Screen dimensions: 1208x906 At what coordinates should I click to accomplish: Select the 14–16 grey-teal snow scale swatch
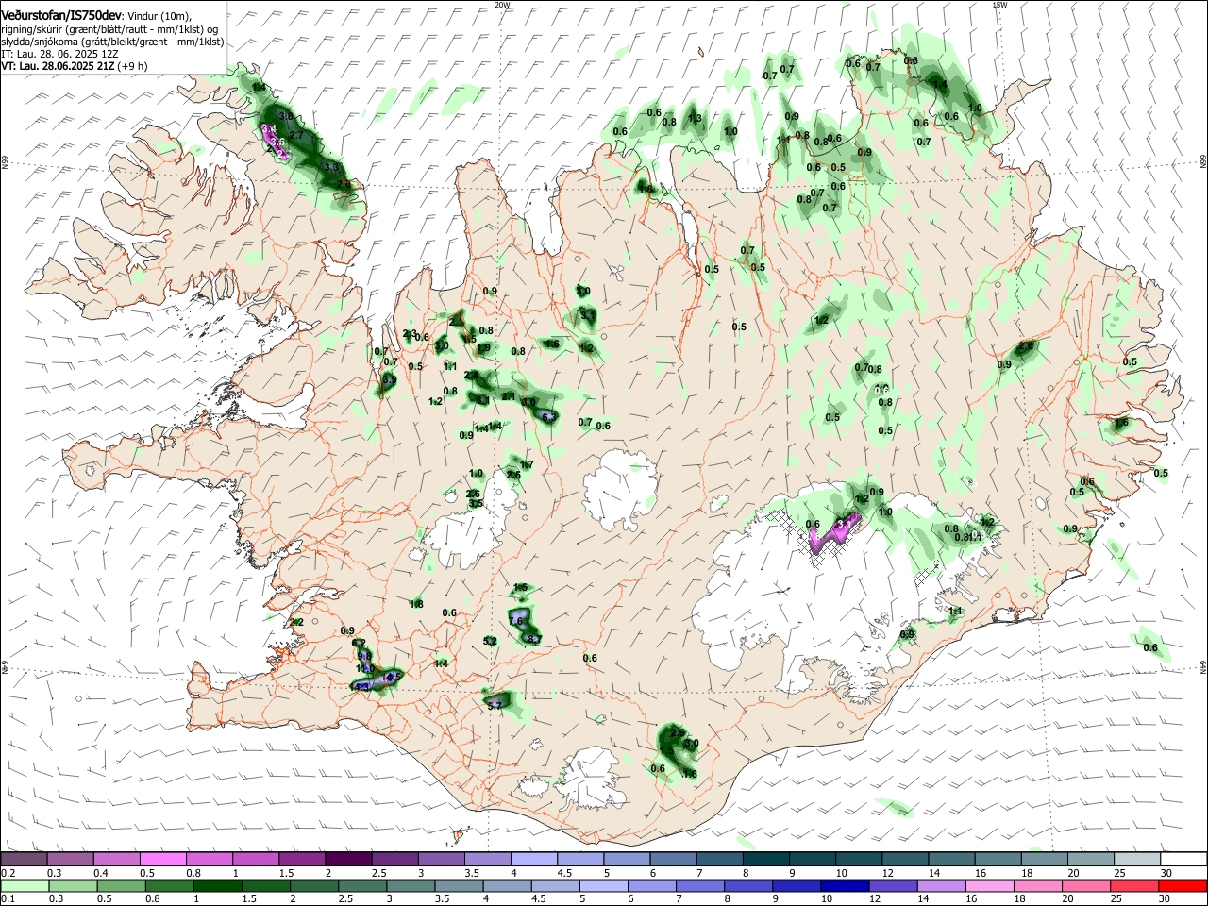click(951, 859)
